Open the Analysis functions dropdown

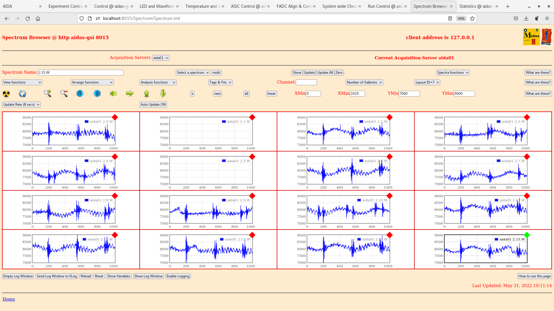[158, 82]
